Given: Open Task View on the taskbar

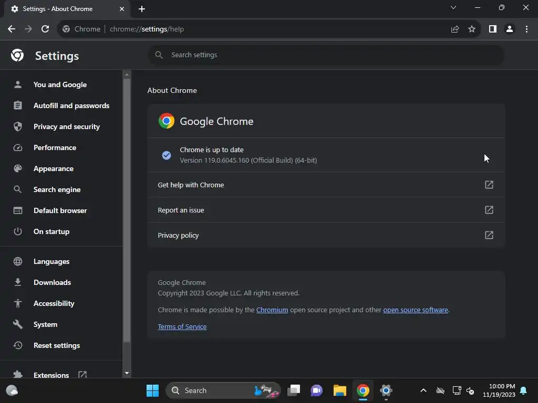Looking at the screenshot, I should point(294,390).
